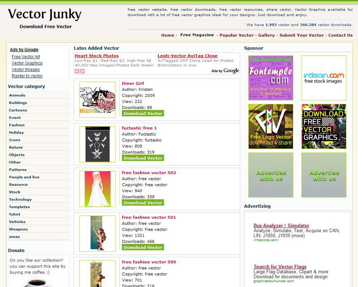Viewport: 358px width, 287px height.
Task: Select the Technology category
Action: [x=38, y=199]
